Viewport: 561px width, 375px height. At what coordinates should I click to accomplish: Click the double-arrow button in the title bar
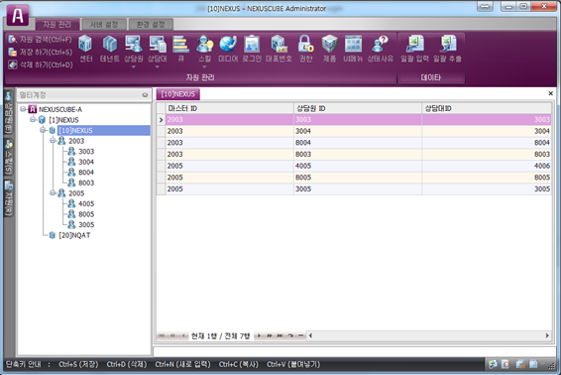click(x=485, y=7)
